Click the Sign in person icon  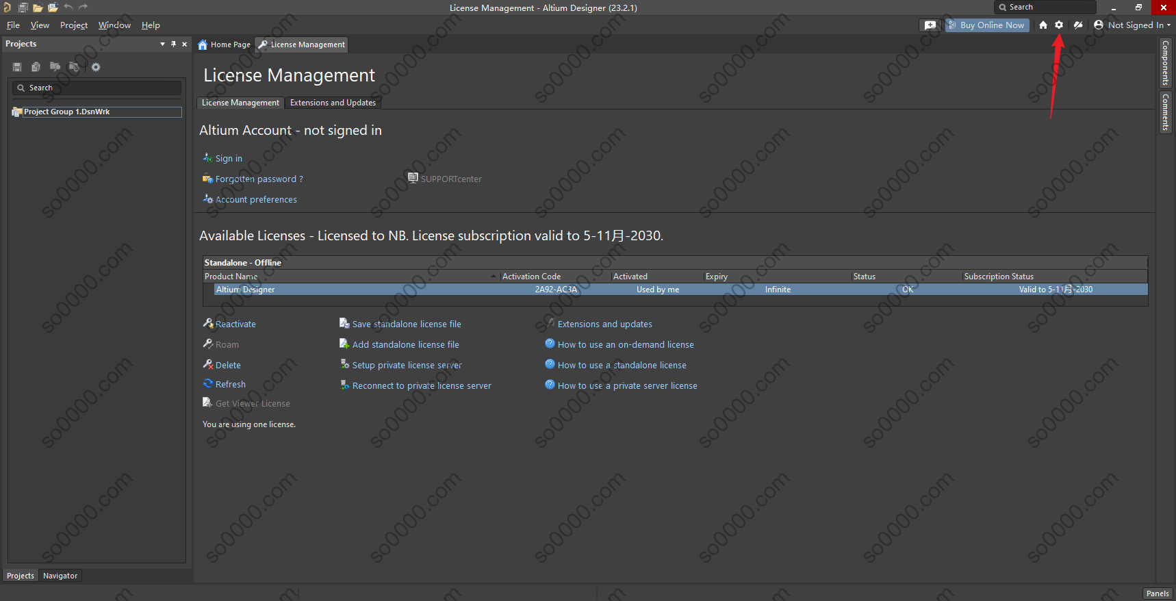pyautogui.click(x=207, y=157)
